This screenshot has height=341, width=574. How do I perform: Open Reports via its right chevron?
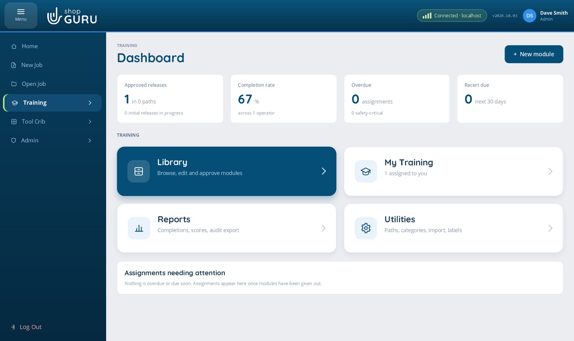click(x=324, y=228)
